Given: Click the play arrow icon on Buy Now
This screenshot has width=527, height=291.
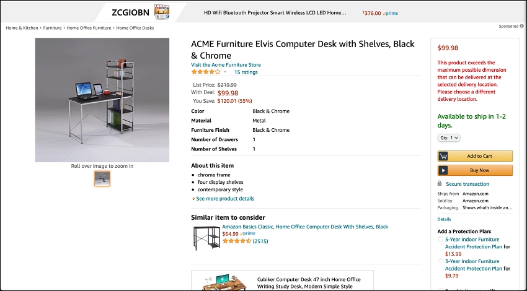Looking at the screenshot, I should (443, 170).
